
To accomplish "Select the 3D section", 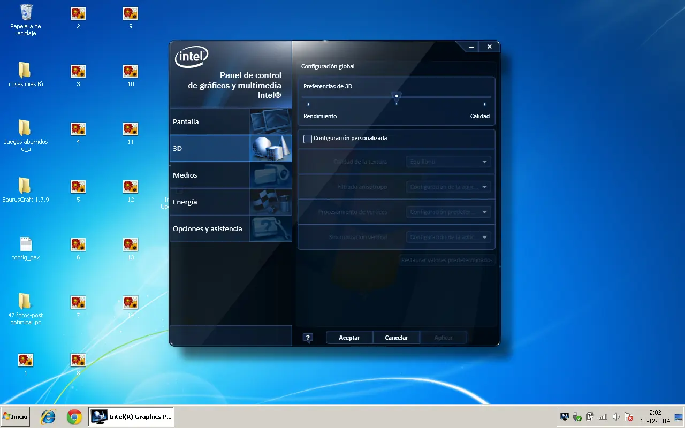I will 231,148.
